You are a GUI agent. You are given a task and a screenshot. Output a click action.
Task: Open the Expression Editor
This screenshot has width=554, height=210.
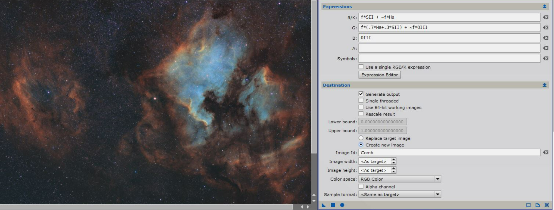coord(379,75)
